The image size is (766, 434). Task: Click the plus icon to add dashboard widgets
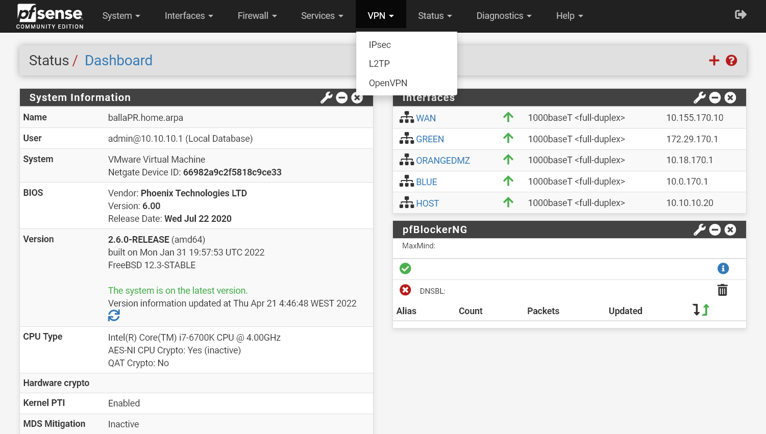713,60
